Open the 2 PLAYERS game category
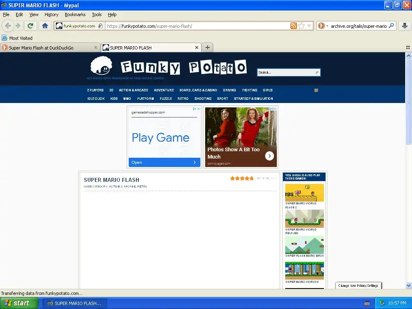The height and width of the screenshot is (309, 412). point(95,90)
